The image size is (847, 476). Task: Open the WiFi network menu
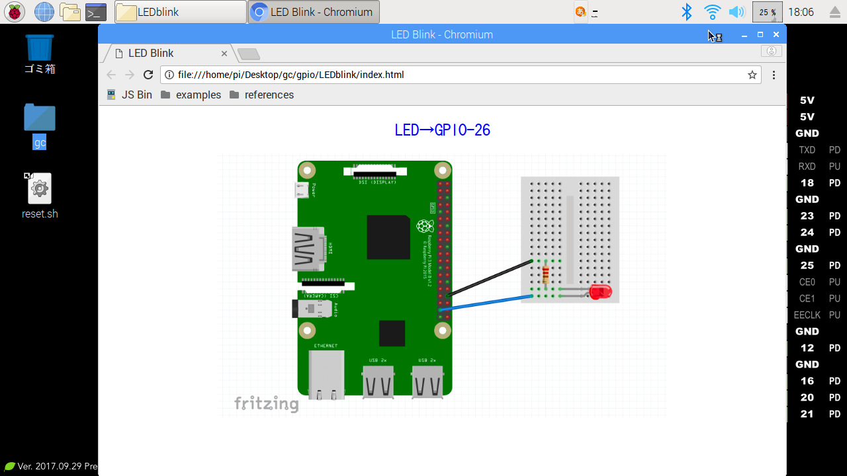pos(712,12)
